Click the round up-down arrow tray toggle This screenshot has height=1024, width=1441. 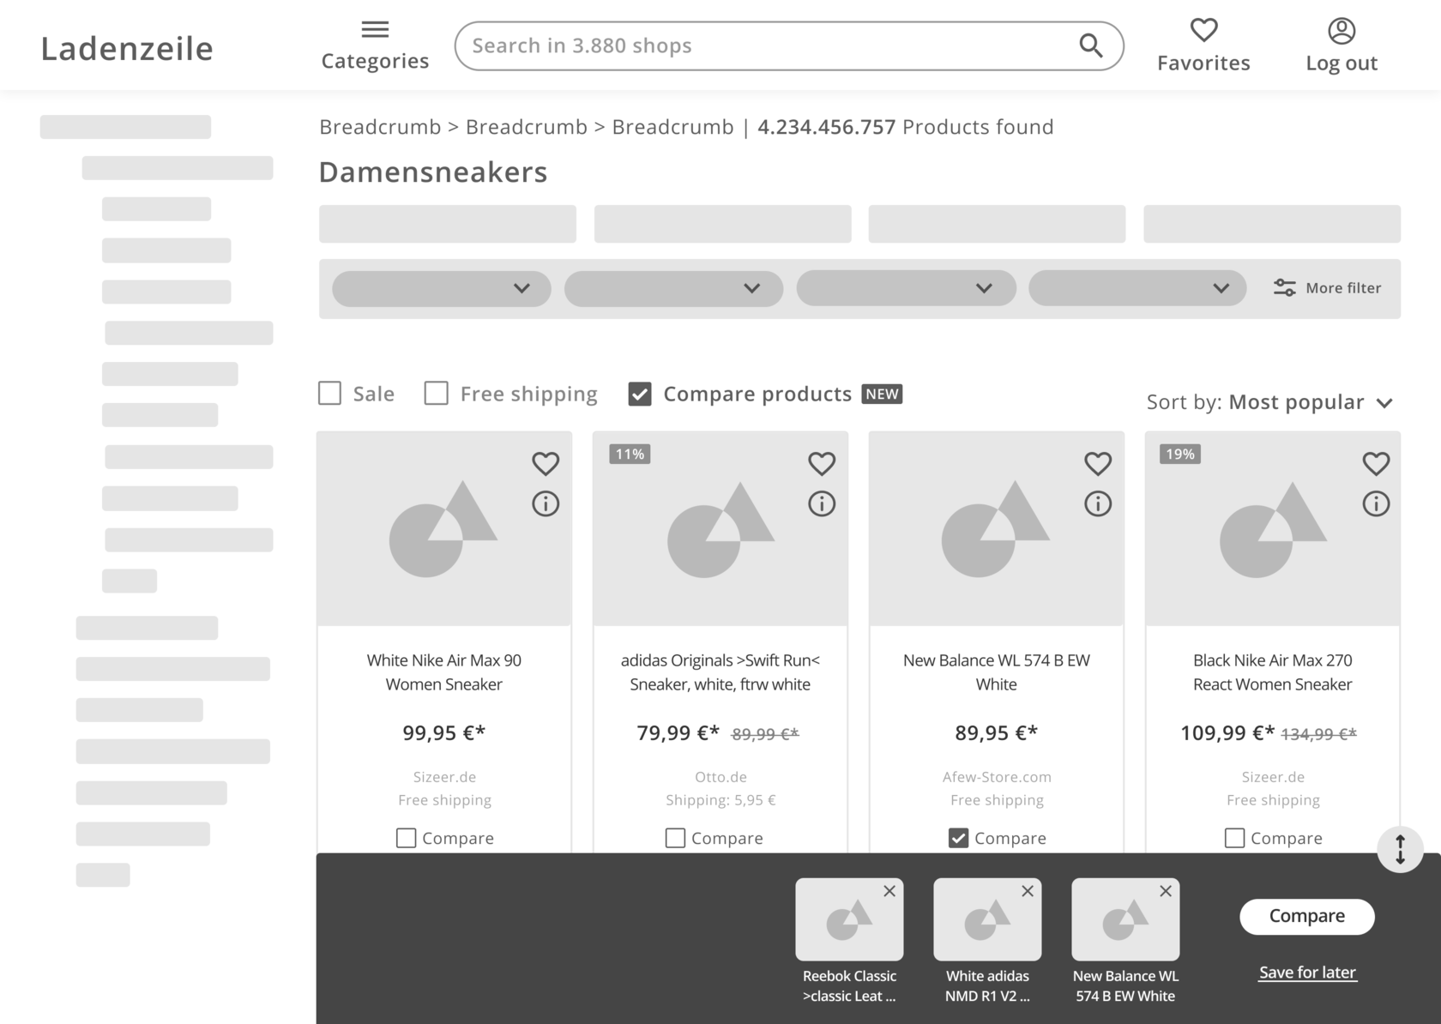tap(1400, 849)
